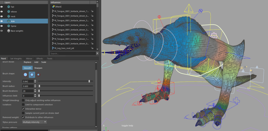Open the Mirror tab

(29, 59)
